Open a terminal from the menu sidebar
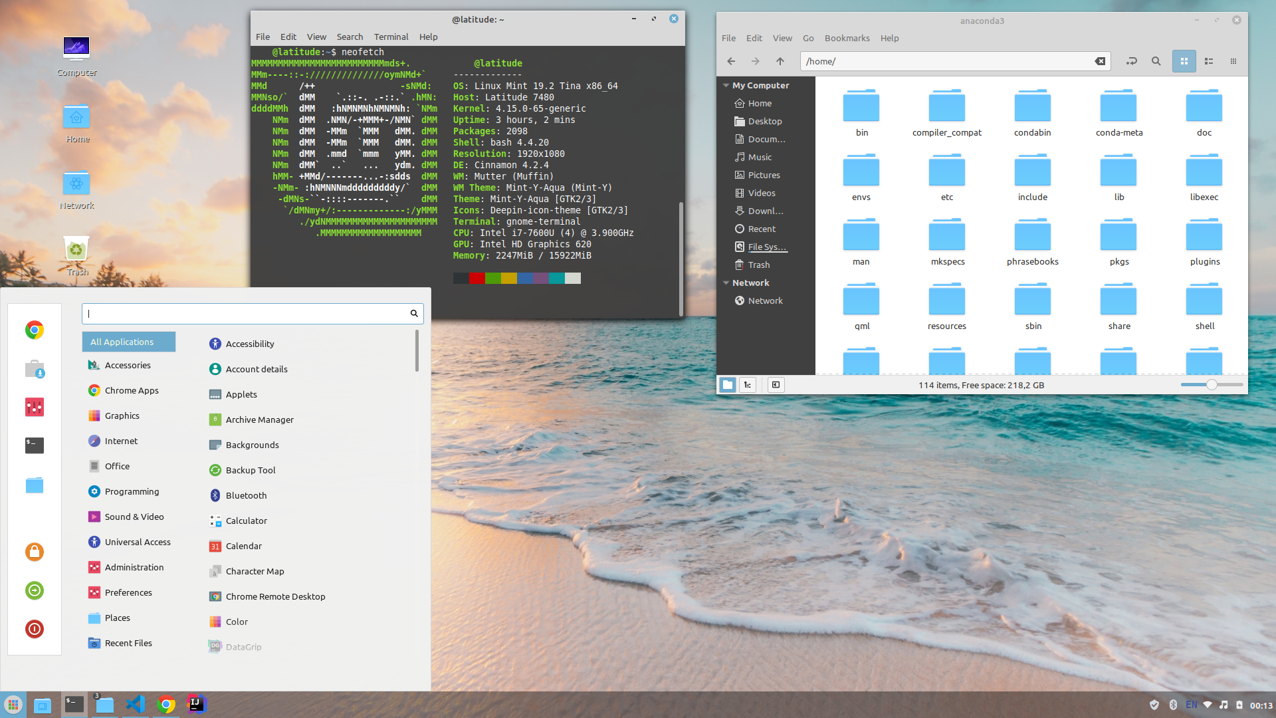This screenshot has height=718, width=1276. tap(34, 446)
